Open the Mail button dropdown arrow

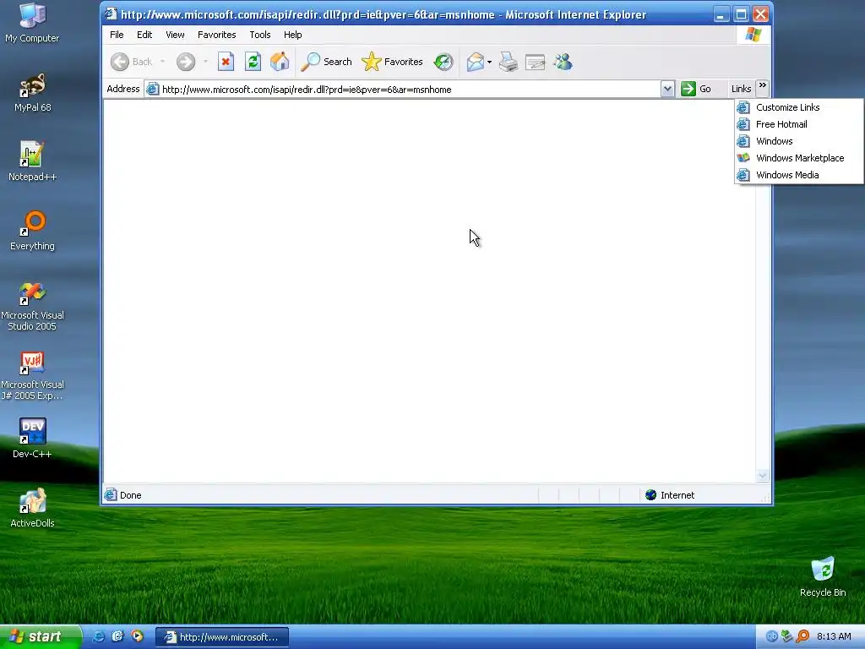click(489, 62)
